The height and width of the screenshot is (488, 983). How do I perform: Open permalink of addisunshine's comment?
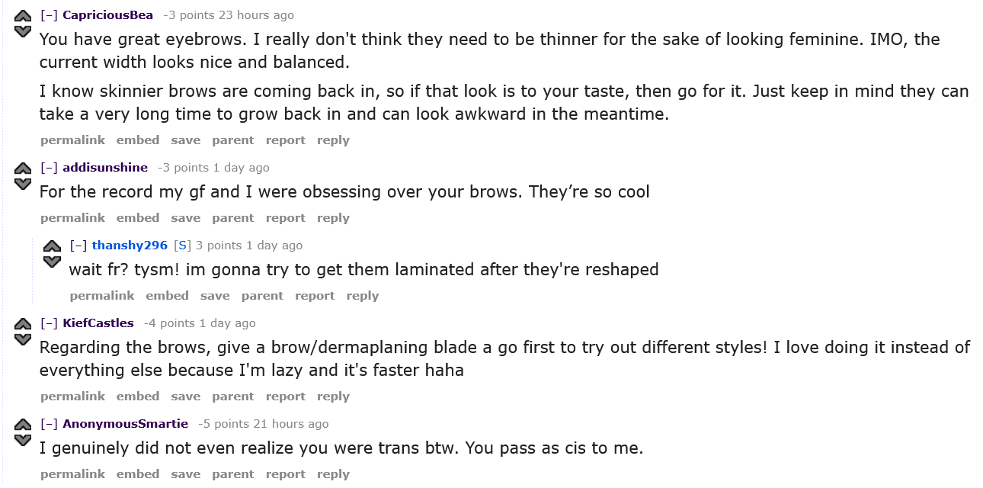pyautogui.click(x=73, y=218)
